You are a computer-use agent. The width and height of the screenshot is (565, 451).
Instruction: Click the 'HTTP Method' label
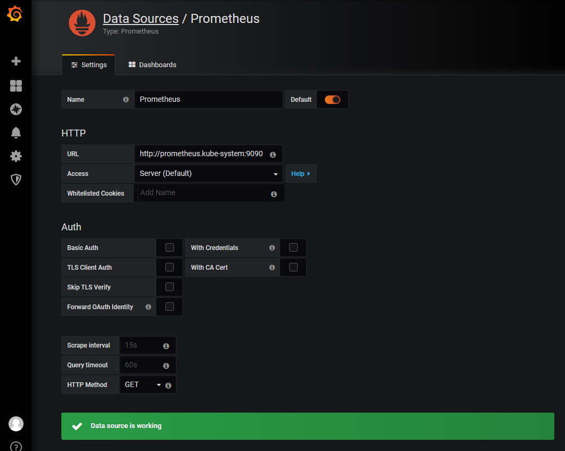coord(87,385)
